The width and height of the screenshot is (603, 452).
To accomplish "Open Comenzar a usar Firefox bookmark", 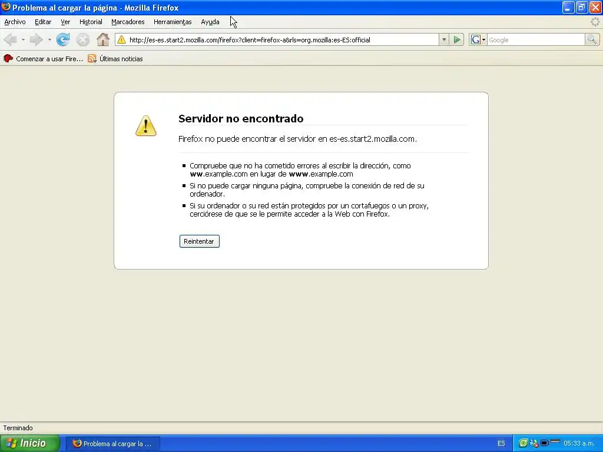I will 43,59.
